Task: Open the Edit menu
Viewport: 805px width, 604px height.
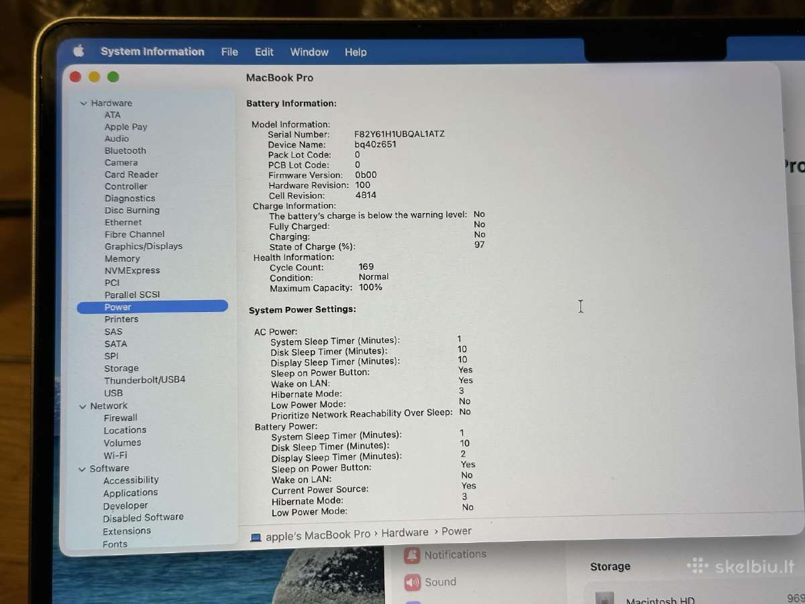Action: pos(264,52)
